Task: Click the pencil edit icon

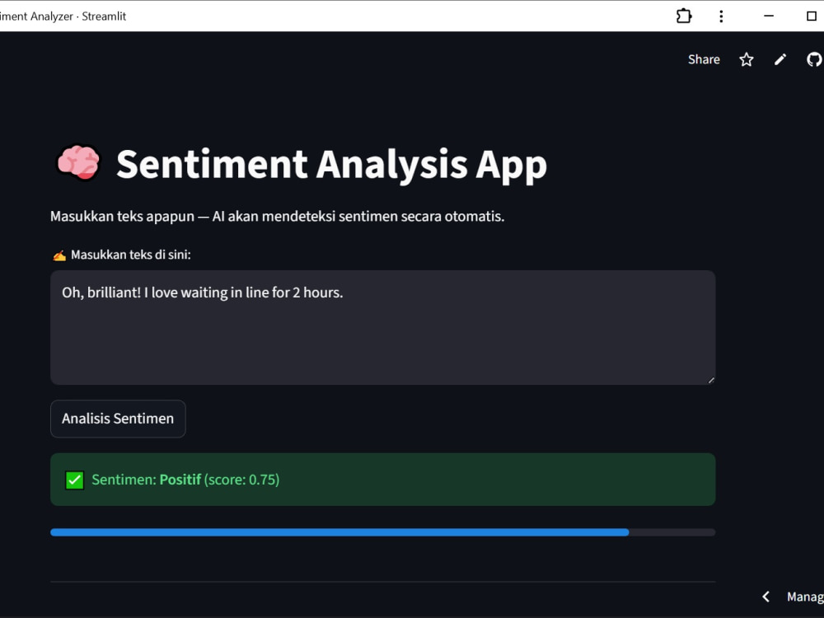Action: (x=780, y=59)
